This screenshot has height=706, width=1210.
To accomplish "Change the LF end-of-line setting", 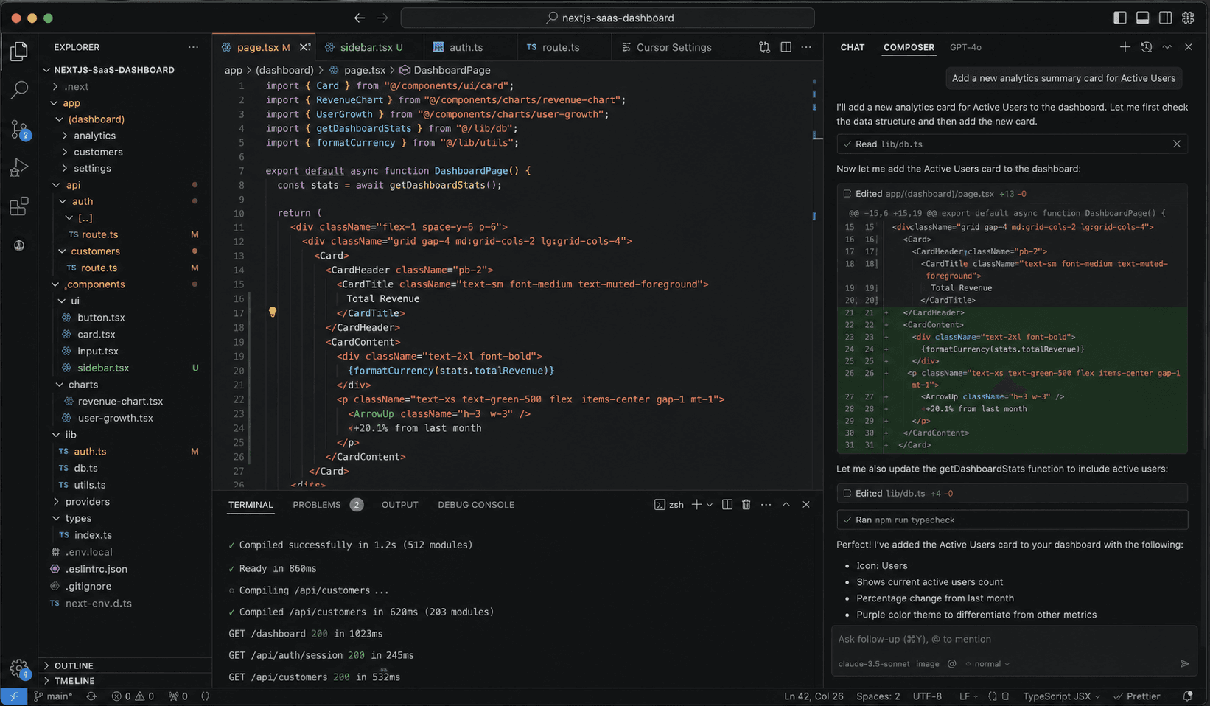I will [968, 696].
